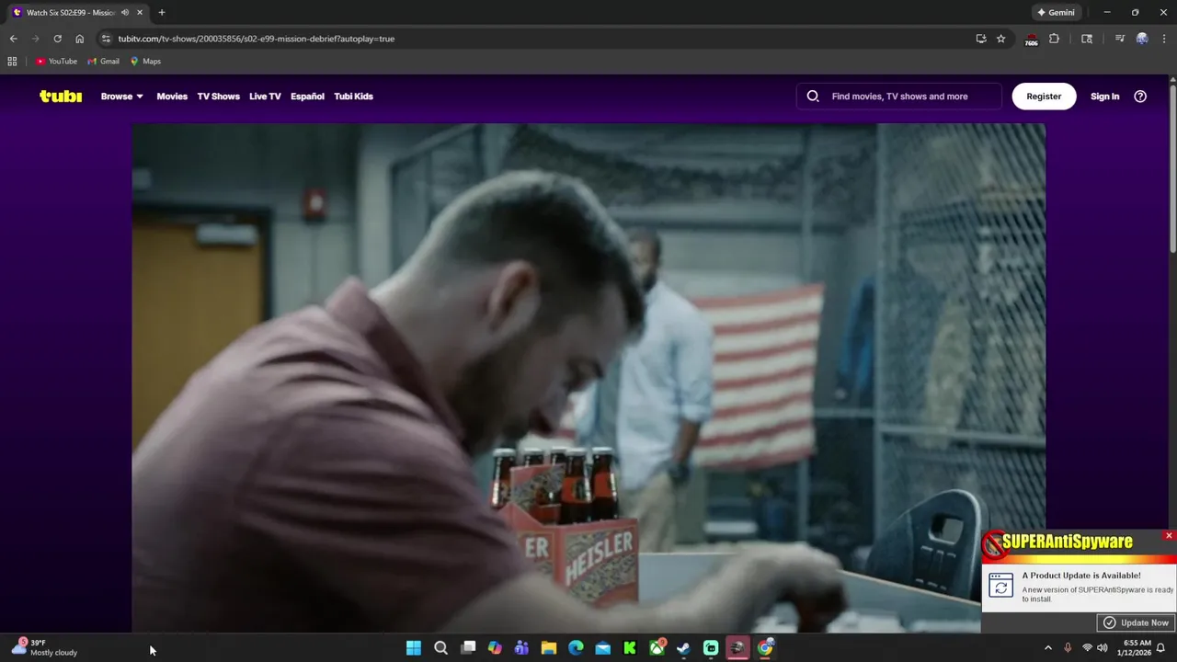Open the clock showing 6:55 AM
The image size is (1177, 662).
pyautogui.click(x=1137, y=648)
